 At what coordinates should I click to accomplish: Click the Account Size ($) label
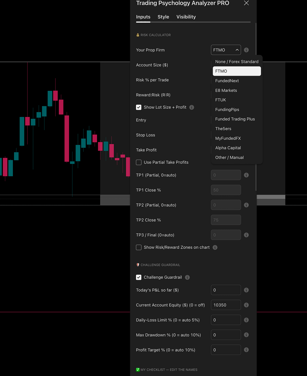point(152,65)
